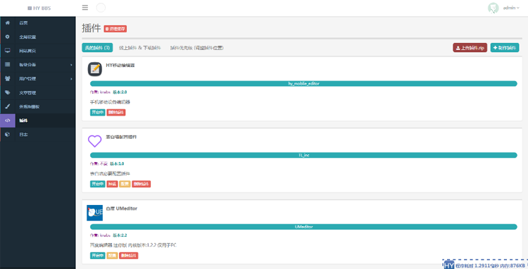
Task: Expand the user management sidebar submenu
Action: click(x=38, y=79)
